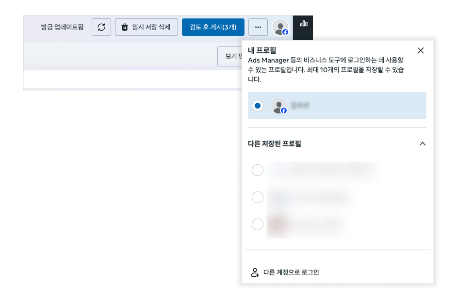The width and height of the screenshot is (457, 301).
Task: Click the profile avatar in the toolbar
Action: point(280,27)
